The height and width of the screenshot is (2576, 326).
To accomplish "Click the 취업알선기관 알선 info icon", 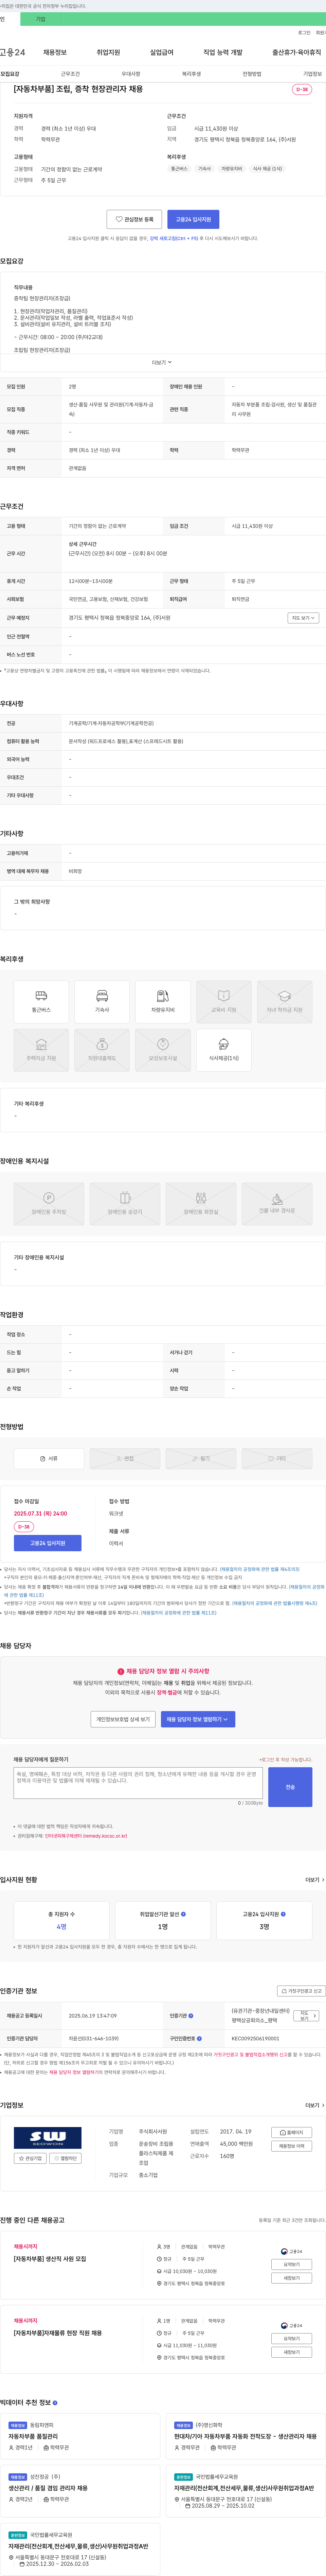I will tap(183, 1914).
